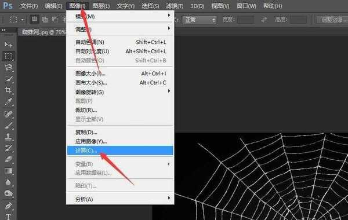
Task: Select the Clone Stamp tool
Action: (9, 137)
